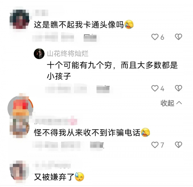Dislike the reply about 十个可能有九个穷
The image size is (193, 187).
tap(179, 88)
